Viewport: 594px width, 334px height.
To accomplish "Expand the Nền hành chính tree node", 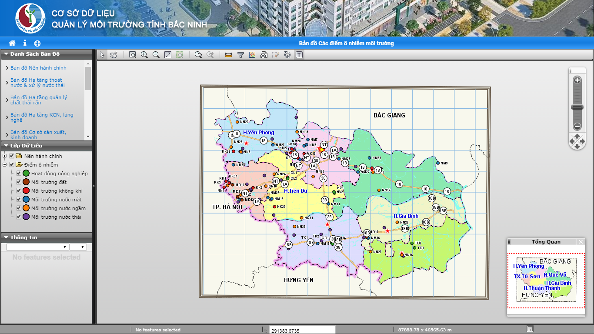I will point(5,156).
